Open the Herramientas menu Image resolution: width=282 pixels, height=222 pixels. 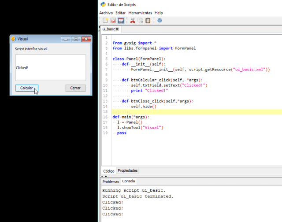point(140,13)
